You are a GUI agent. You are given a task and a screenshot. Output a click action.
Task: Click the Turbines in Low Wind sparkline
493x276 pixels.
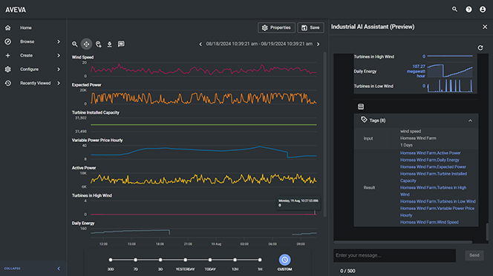pos(450,86)
